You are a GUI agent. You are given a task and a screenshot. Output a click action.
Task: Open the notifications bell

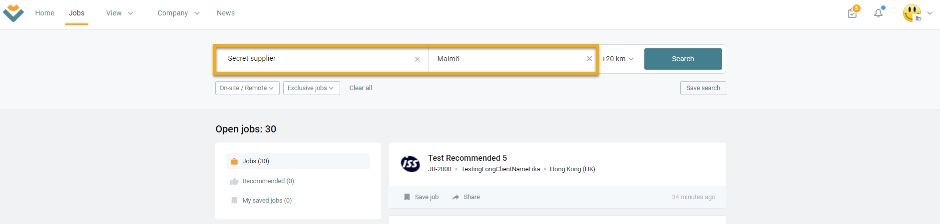tap(879, 12)
